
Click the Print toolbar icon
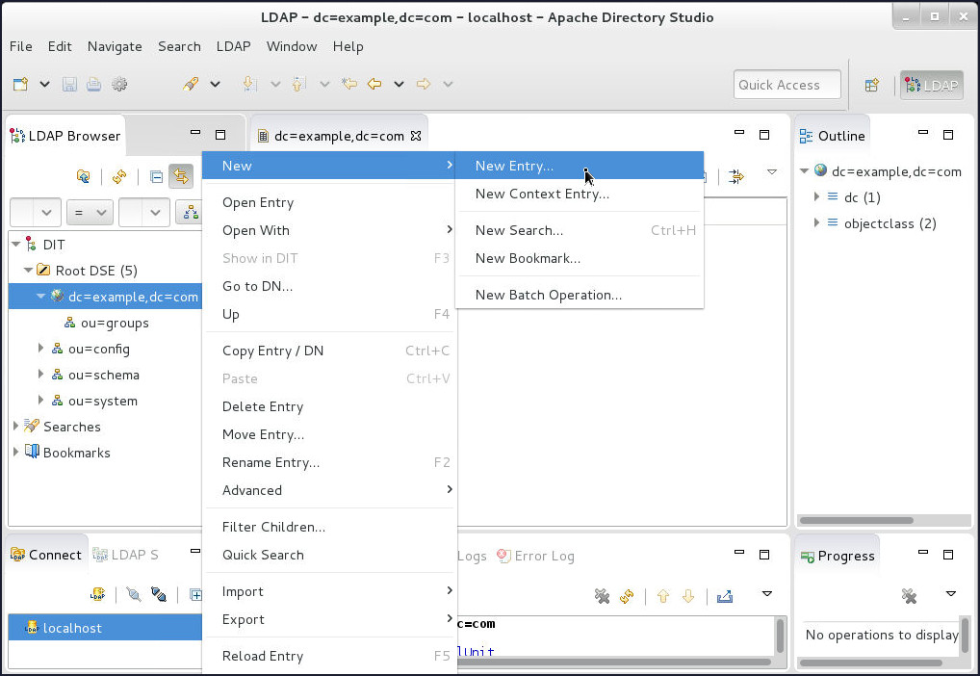(93, 84)
